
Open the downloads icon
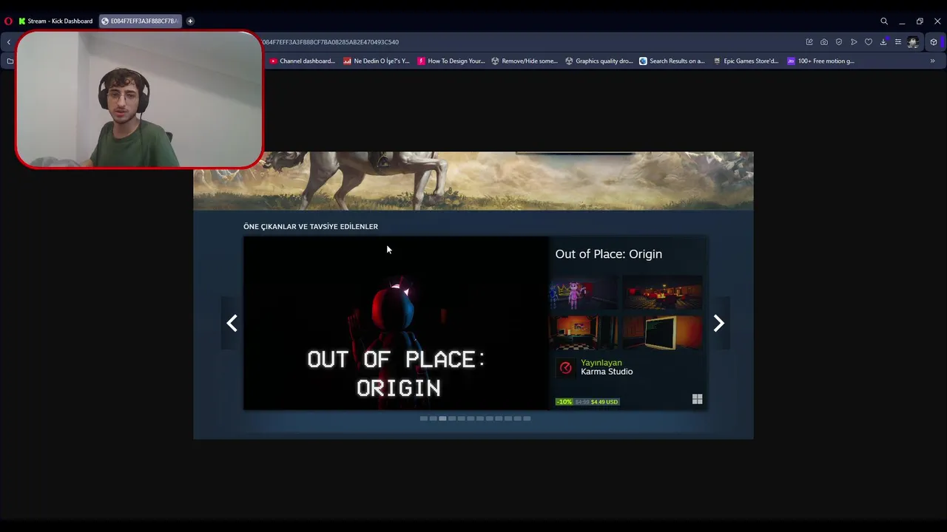pos(883,42)
